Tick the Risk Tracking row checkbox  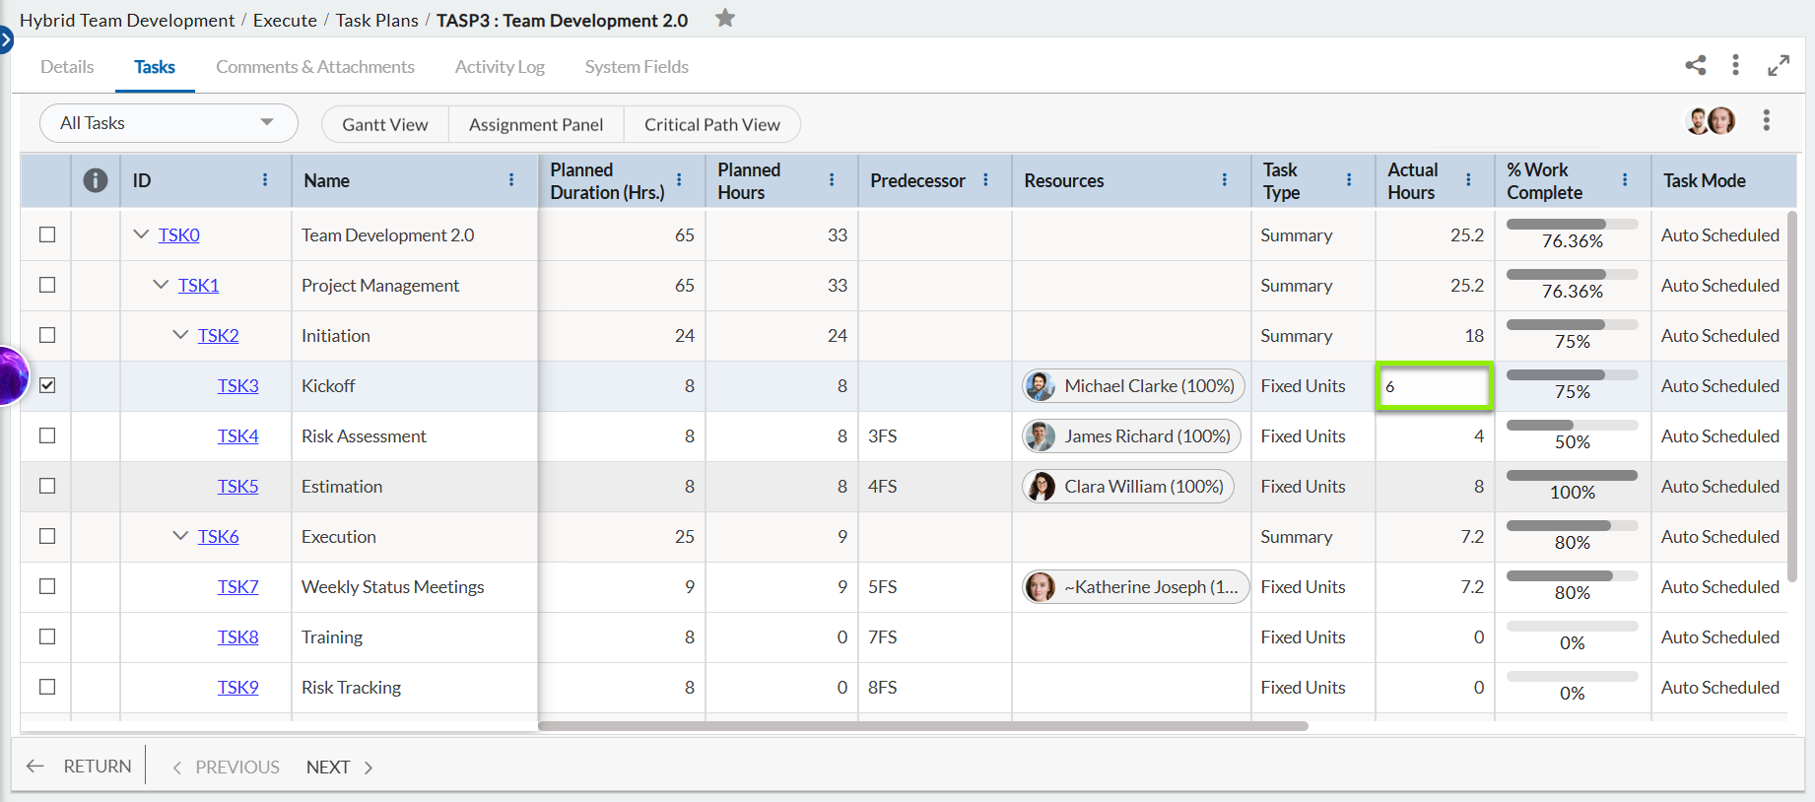point(47,687)
